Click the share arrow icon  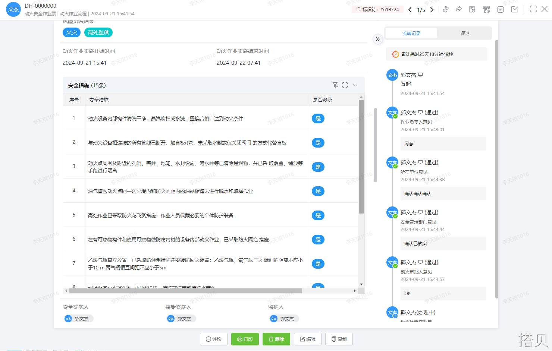pyautogui.click(x=459, y=9)
